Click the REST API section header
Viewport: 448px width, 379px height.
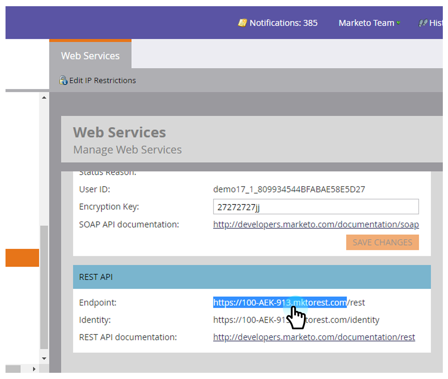click(x=252, y=277)
